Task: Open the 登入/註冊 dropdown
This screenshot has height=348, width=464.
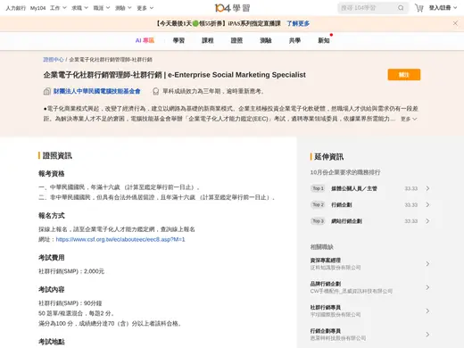Action: [443, 8]
